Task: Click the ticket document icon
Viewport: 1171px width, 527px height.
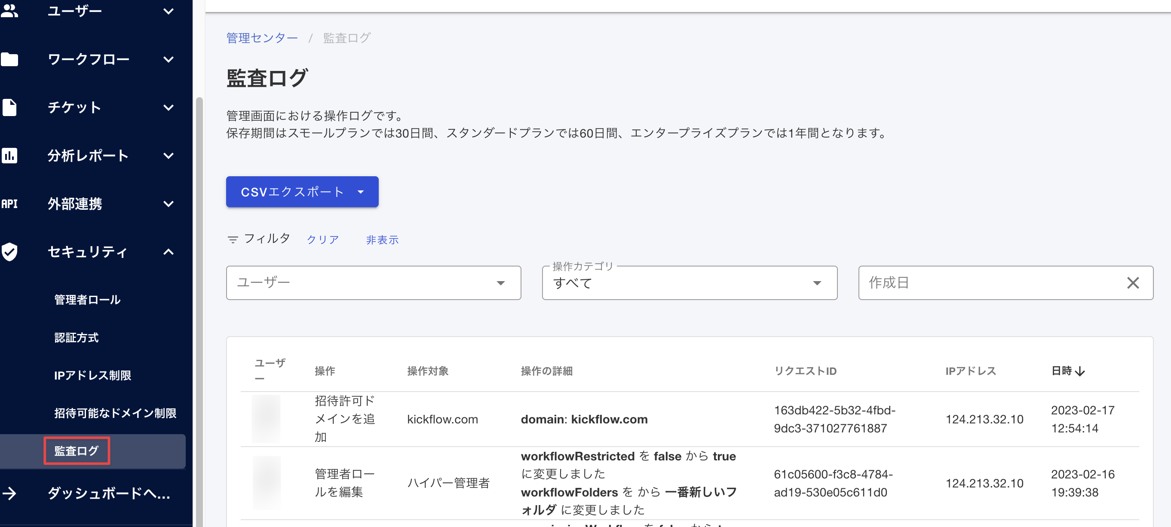Action: click(9, 107)
